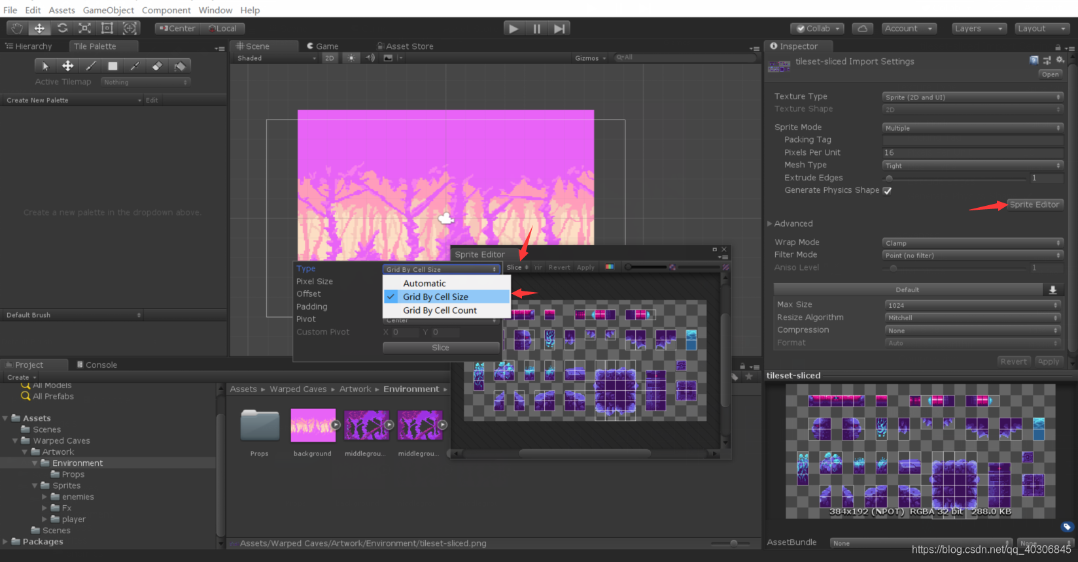The height and width of the screenshot is (562, 1078).
Task: Click the Play button
Action: (x=513, y=28)
